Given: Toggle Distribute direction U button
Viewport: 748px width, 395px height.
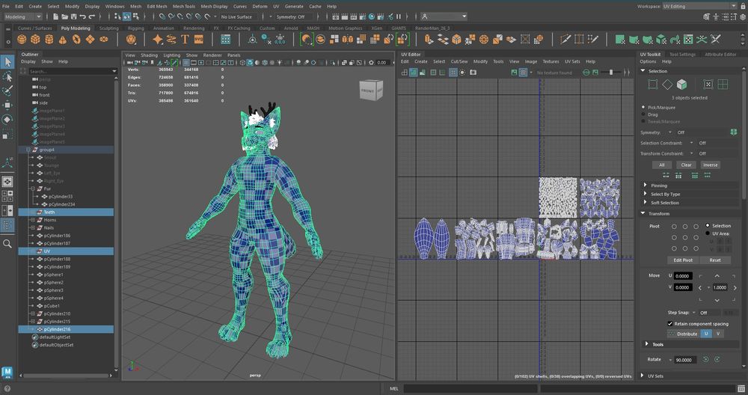Looking at the screenshot, I should 707,334.
